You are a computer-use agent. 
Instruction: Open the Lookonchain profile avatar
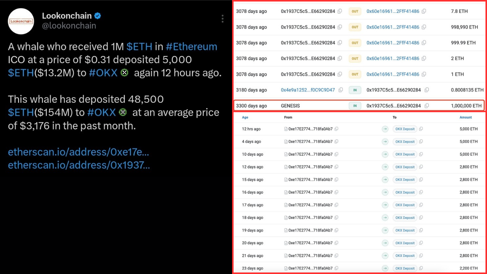tap(21, 21)
